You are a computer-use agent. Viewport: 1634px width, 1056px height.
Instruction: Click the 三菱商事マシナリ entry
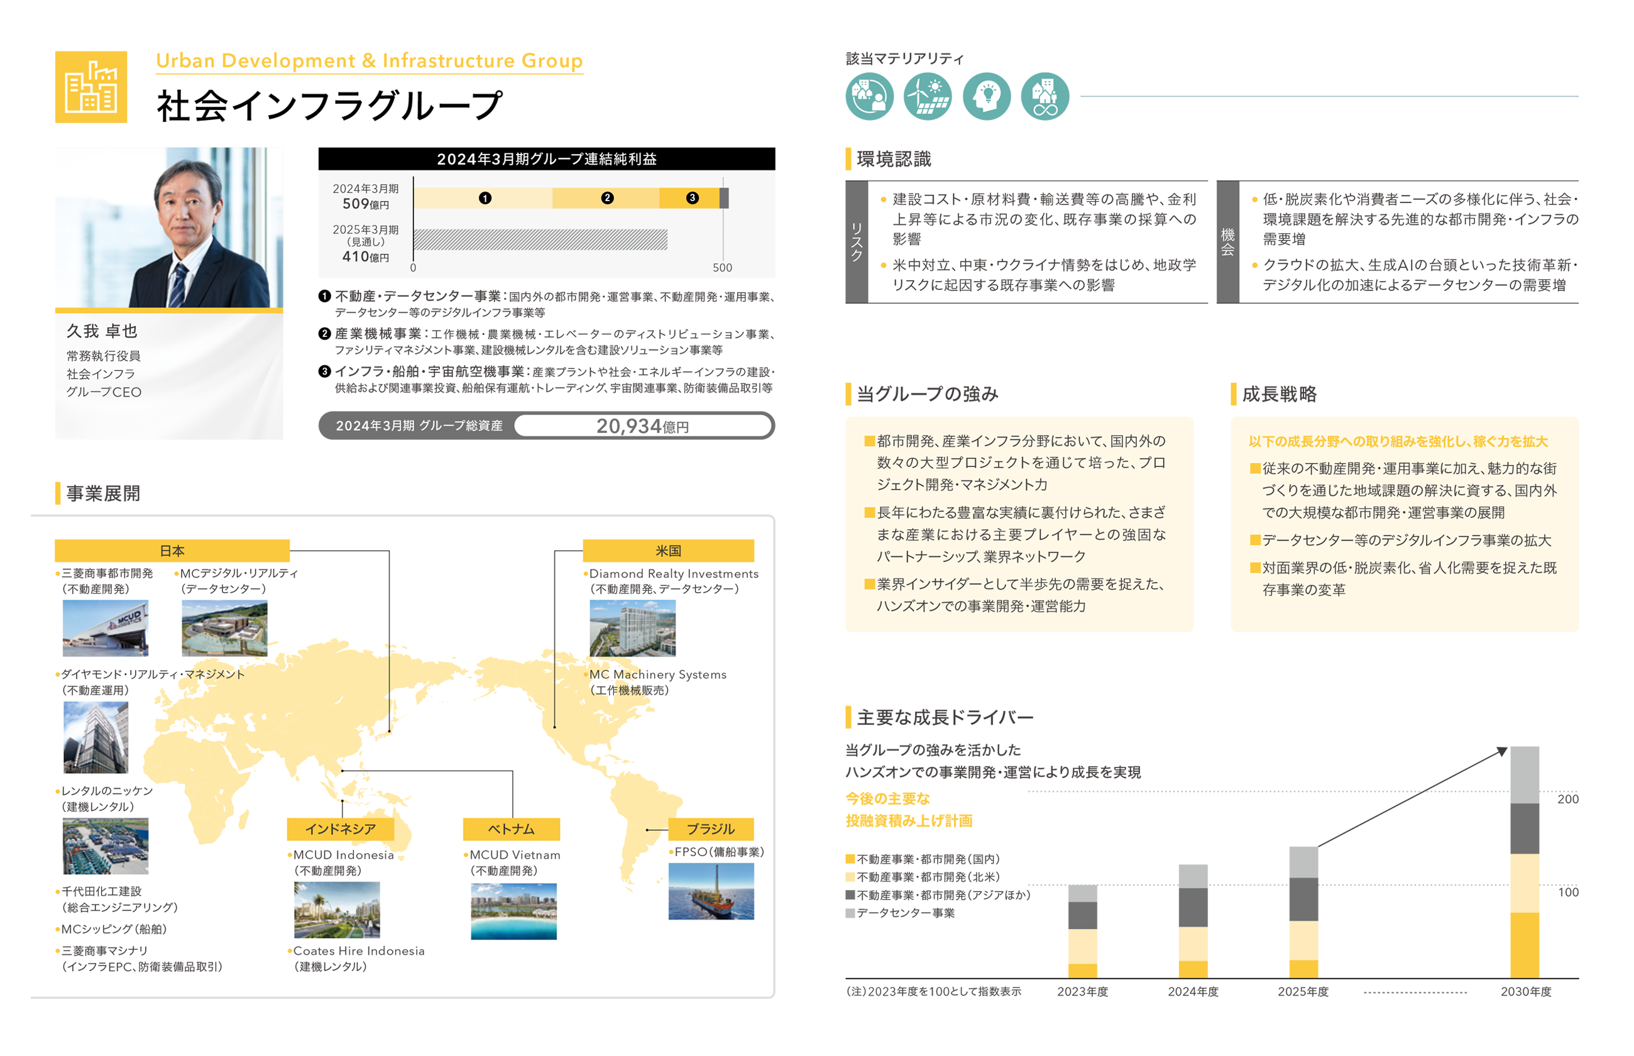pyautogui.click(x=104, y=950)
